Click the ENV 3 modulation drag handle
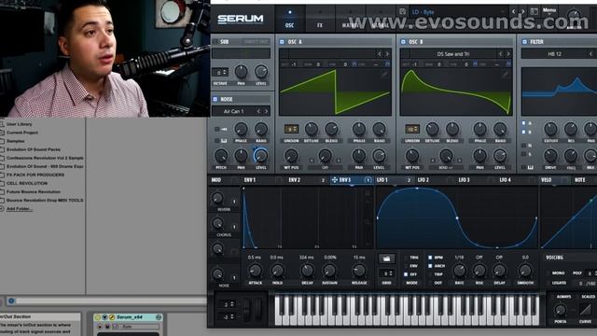 coord(334,180)
